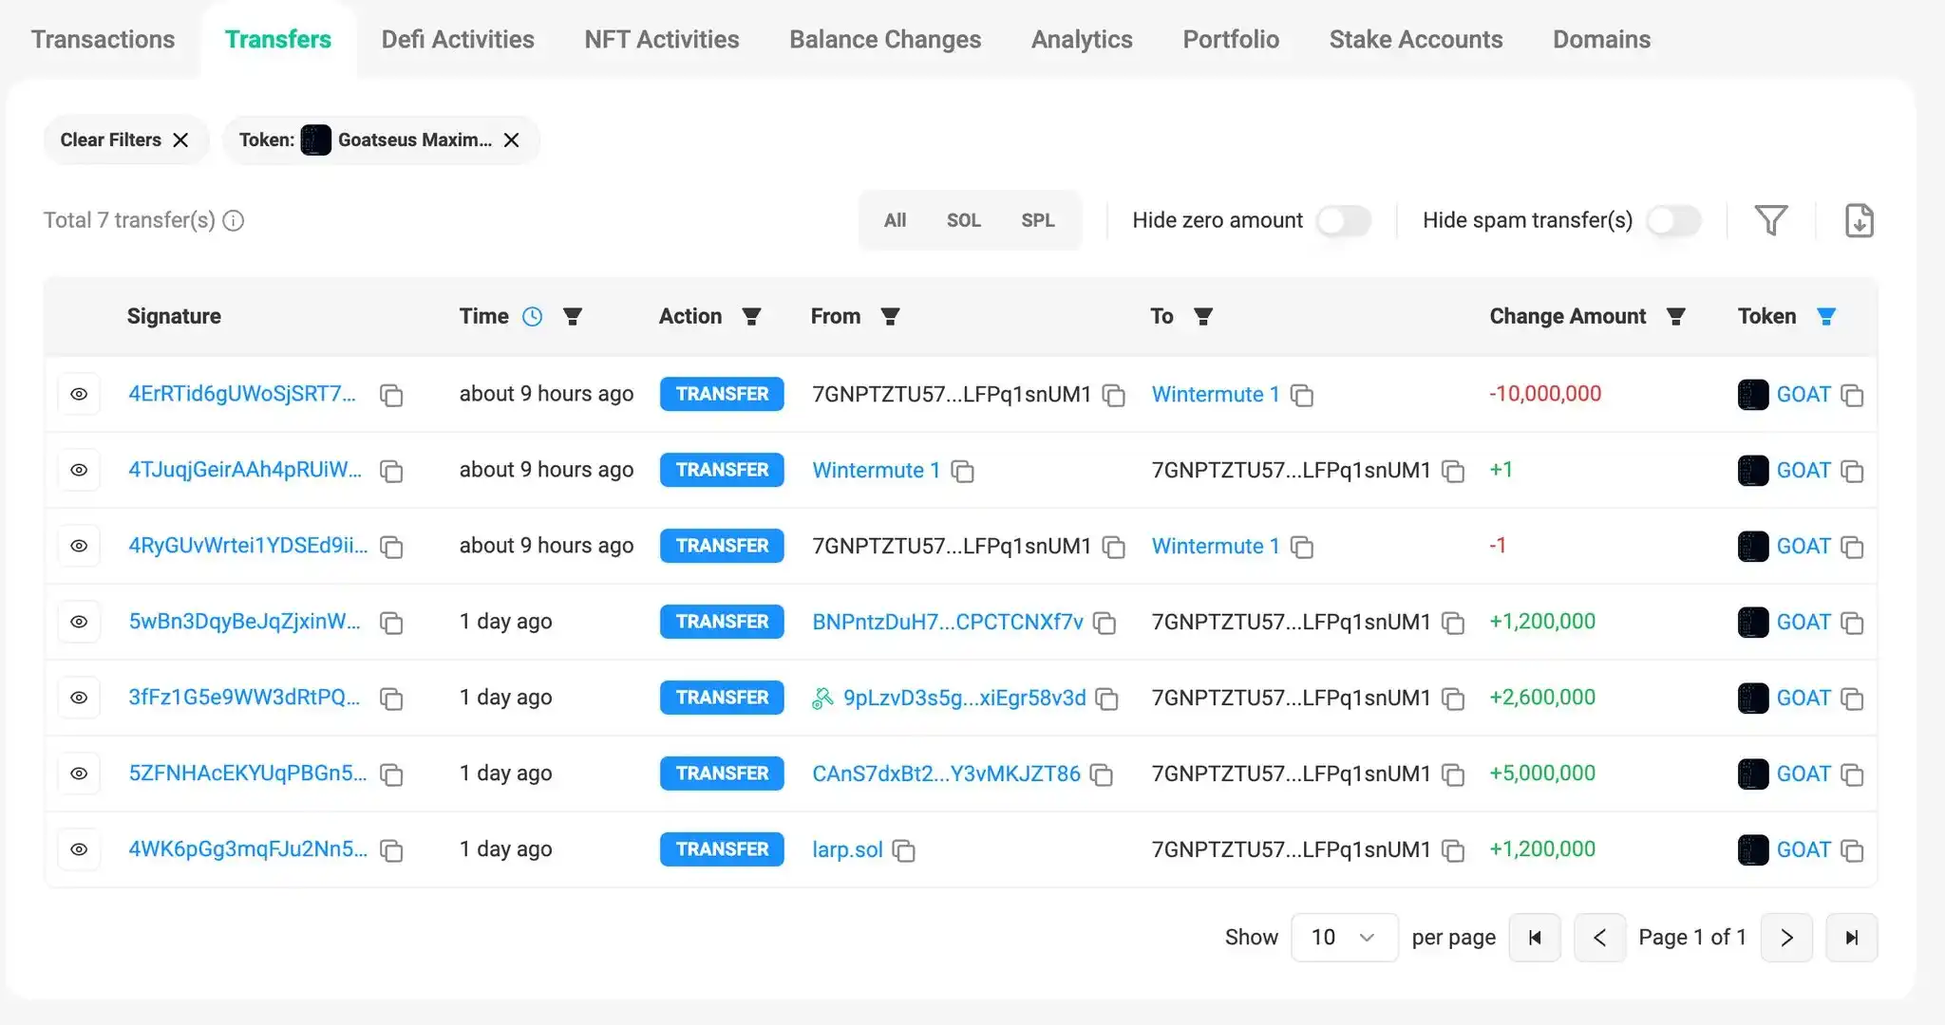
Task: Go to first page icon
Action: tap(1535, 938)
